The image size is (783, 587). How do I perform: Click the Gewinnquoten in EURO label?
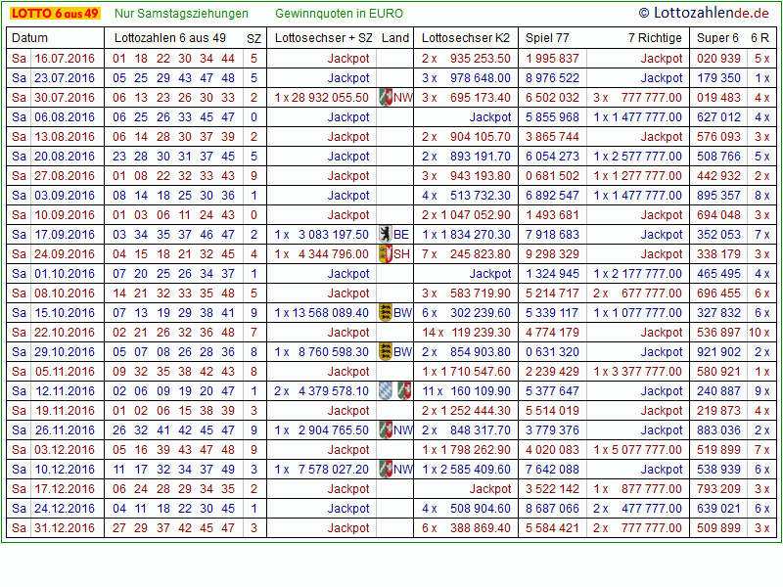pos(339,14)
